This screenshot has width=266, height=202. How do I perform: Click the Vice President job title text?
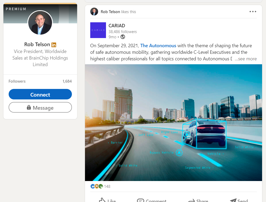pos(40,58)
